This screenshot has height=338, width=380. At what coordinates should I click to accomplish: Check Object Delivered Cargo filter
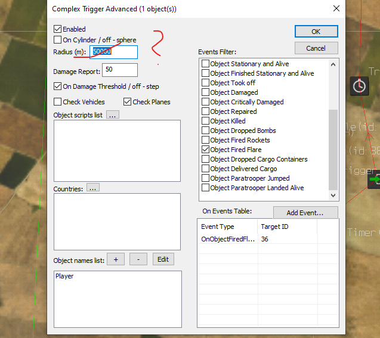(205, 168)
